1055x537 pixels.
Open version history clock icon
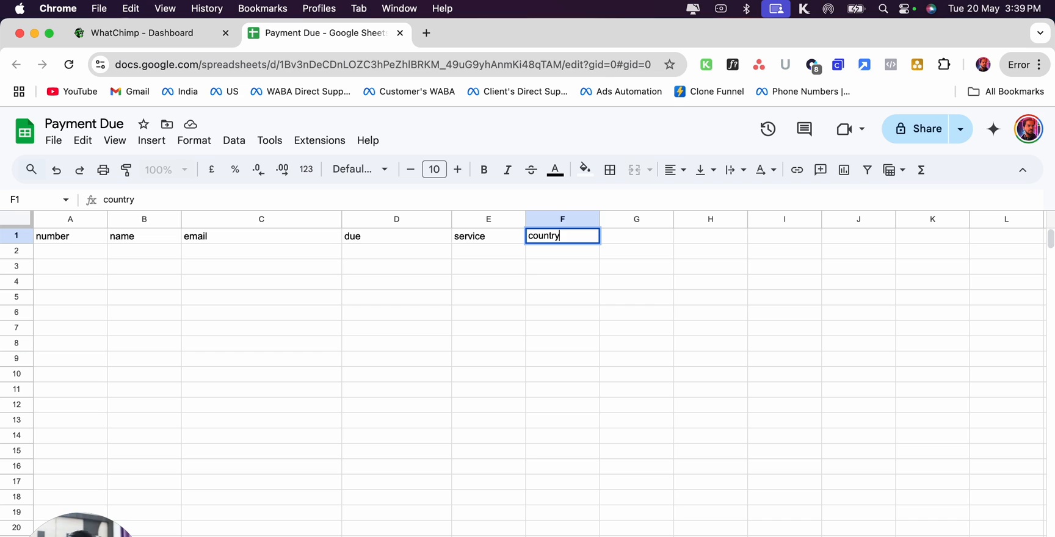click(768, 129)
